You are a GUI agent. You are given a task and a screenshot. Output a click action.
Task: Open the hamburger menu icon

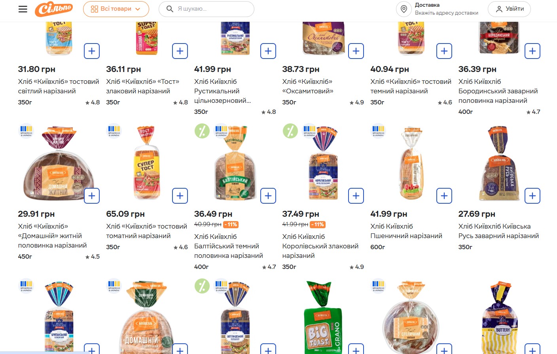[x=23, y=9]
